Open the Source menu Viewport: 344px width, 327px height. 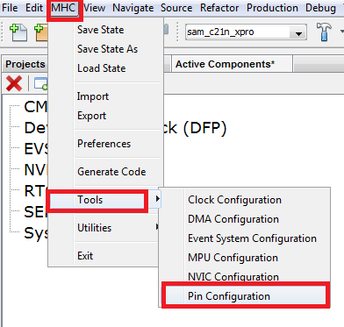176,8
